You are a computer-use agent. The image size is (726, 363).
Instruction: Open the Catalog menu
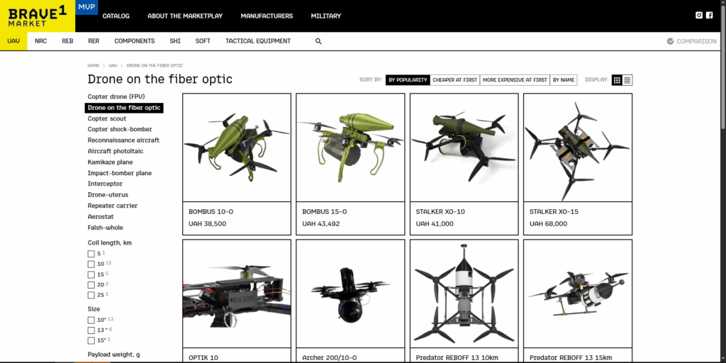pos(116,16)
